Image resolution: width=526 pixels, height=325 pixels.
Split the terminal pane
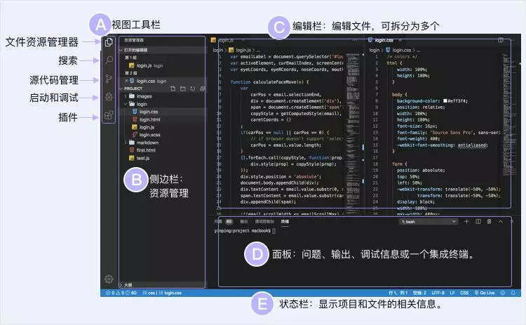478,221
